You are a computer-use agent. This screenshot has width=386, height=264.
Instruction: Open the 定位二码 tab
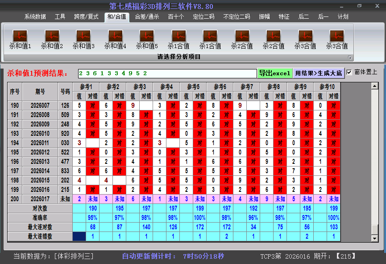tap(203, 17)
